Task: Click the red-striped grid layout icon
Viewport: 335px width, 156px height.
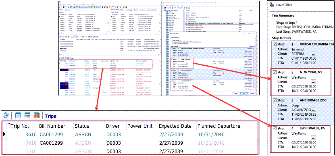Action: (x=27, y=116)
